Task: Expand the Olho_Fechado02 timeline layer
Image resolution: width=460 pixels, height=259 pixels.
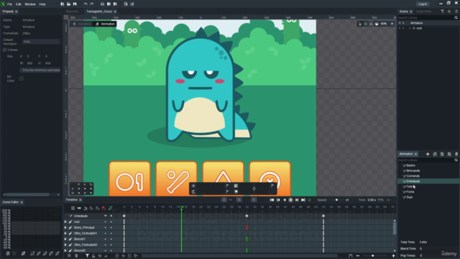Action: (x=65, y=245)
